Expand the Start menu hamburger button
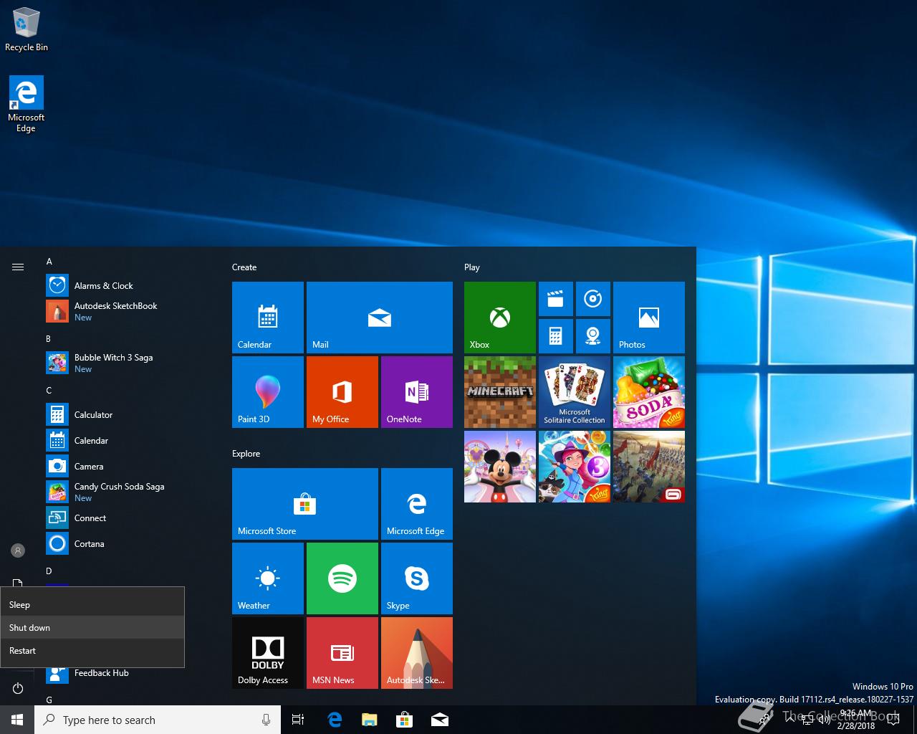917x734 pixels. tap(18, 267)
